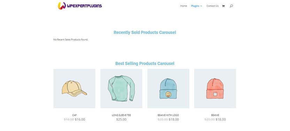Select the red Beanie product image
The width and height of the screenshot is (290, 131).
point(215,88)
